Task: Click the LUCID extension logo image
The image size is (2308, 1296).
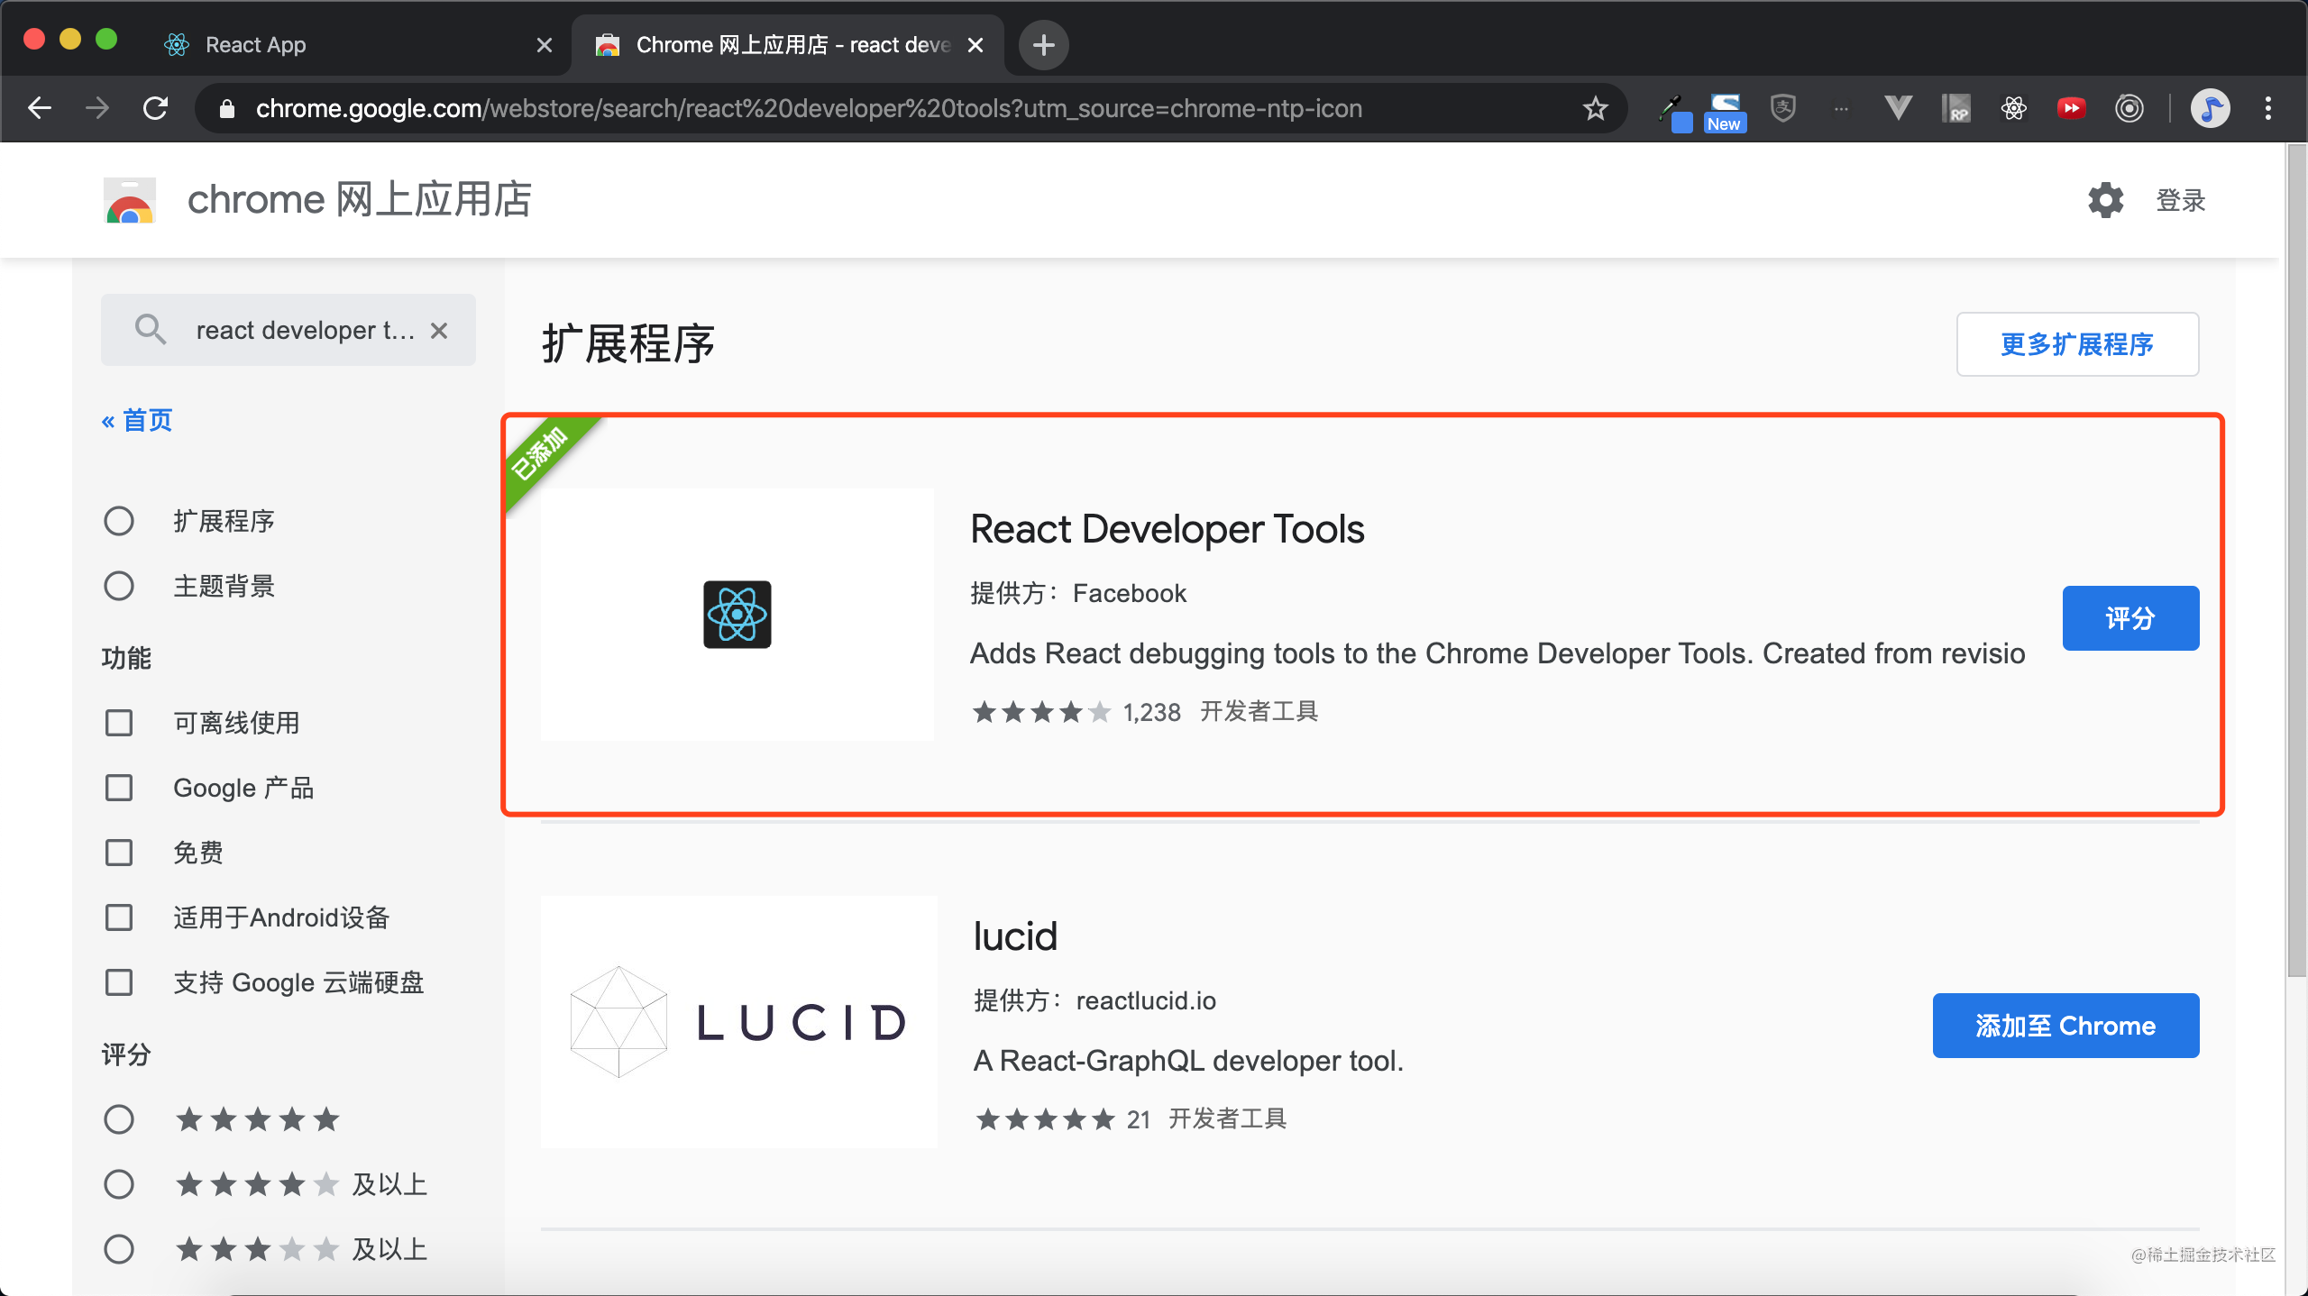Action: [738, 1021]
